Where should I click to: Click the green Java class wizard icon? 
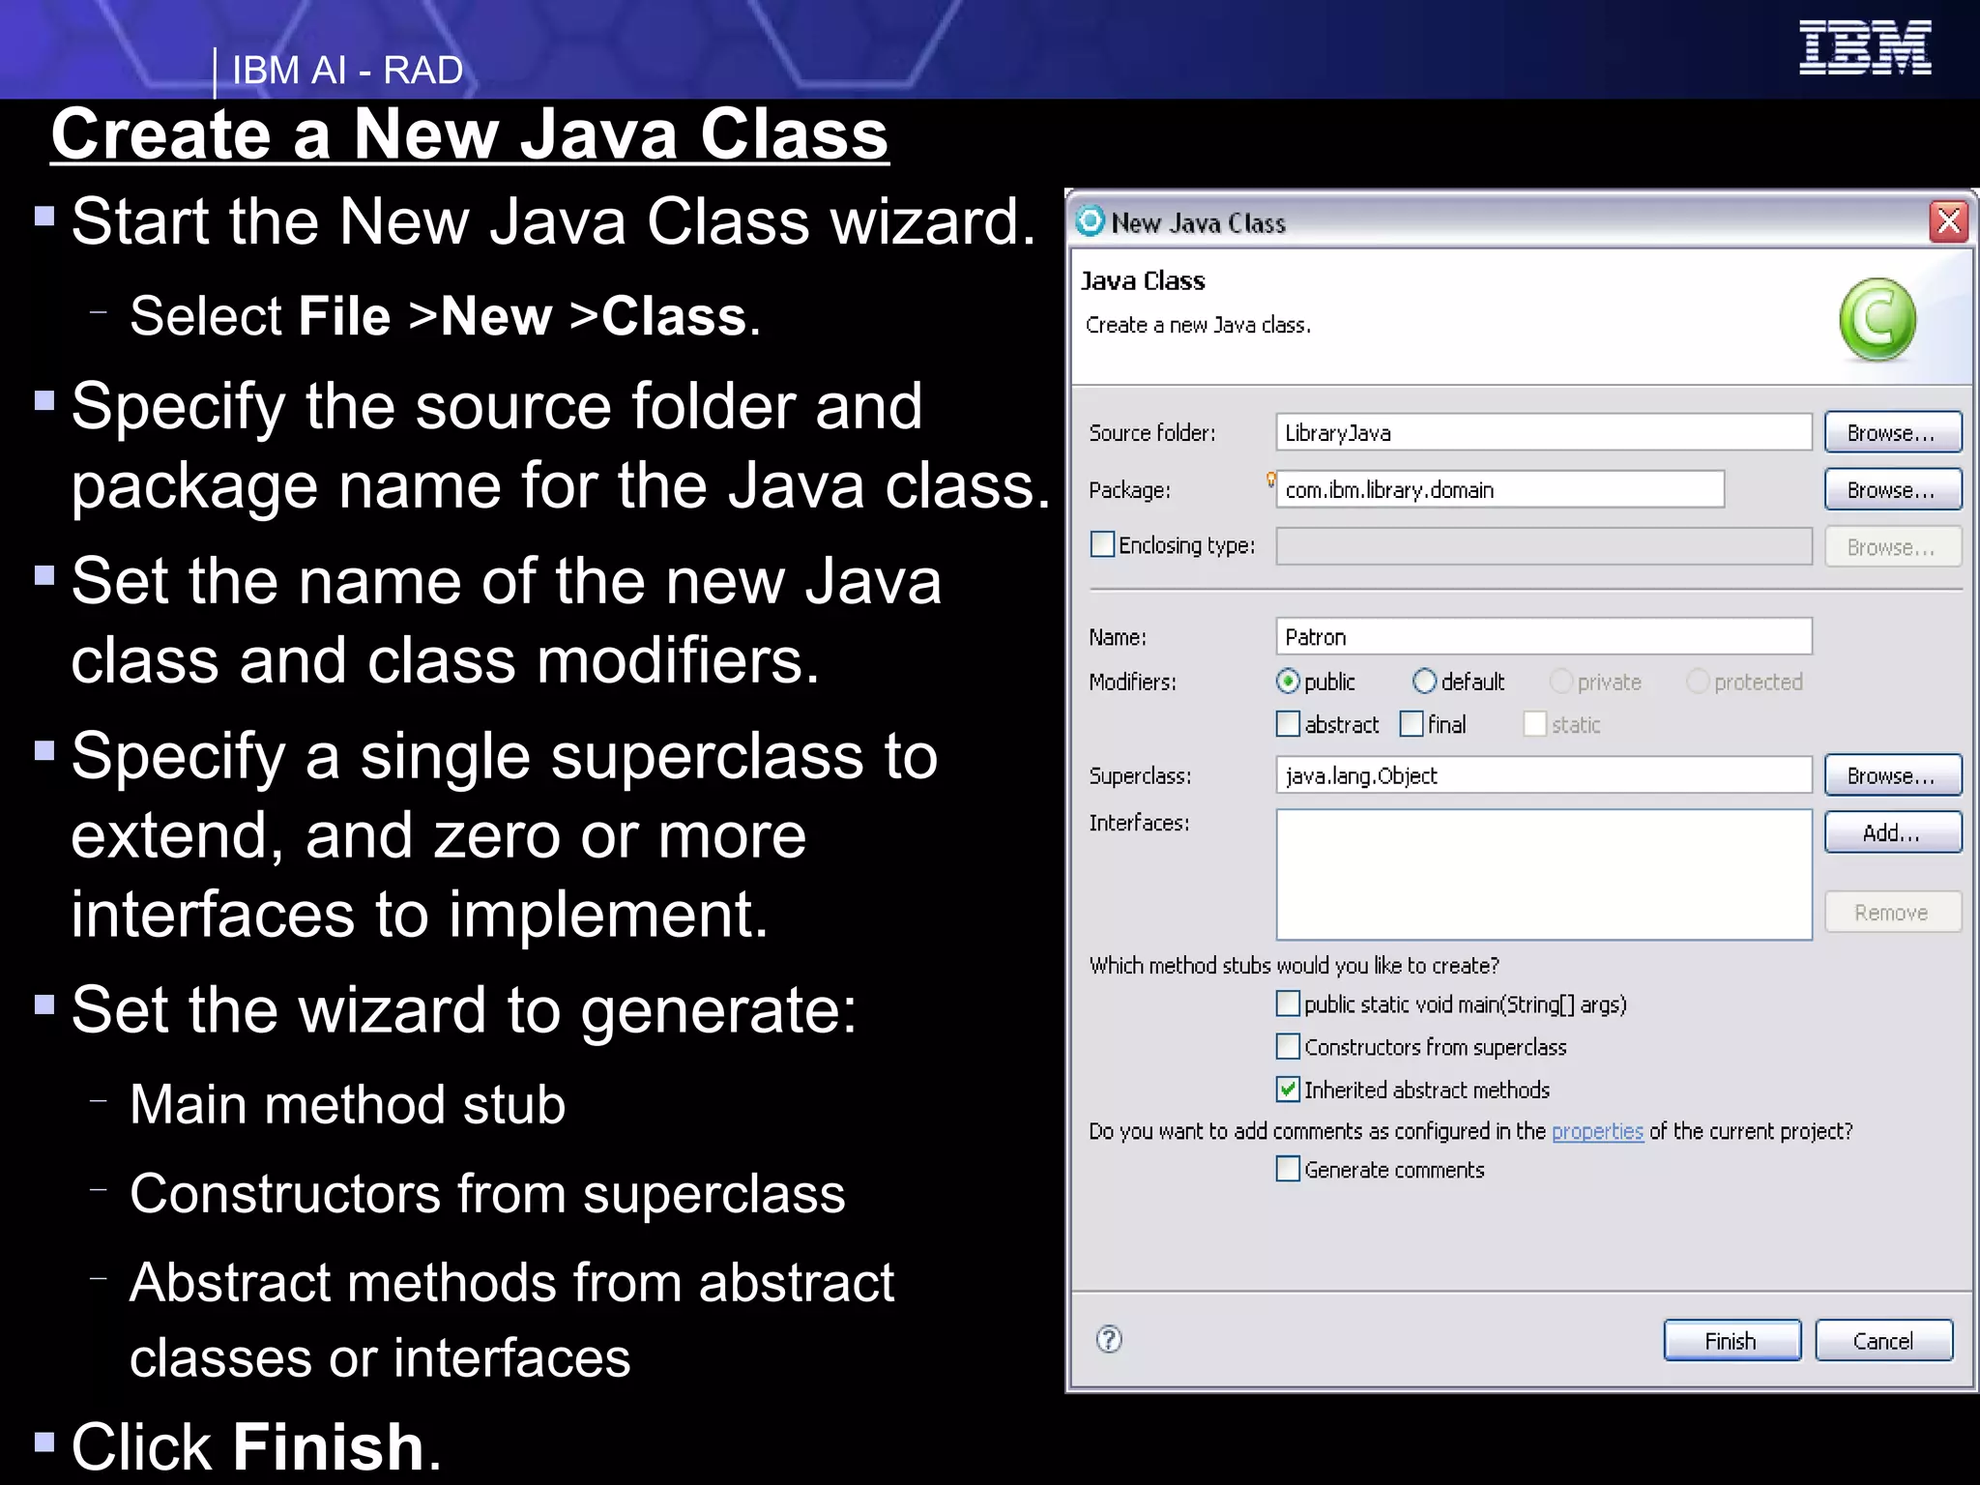(x=1878, y=320)
